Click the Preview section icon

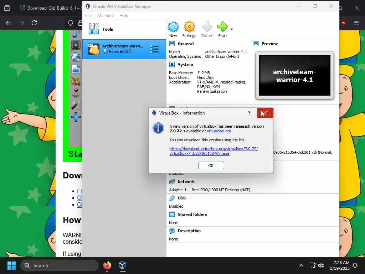[x=256, y=43]
